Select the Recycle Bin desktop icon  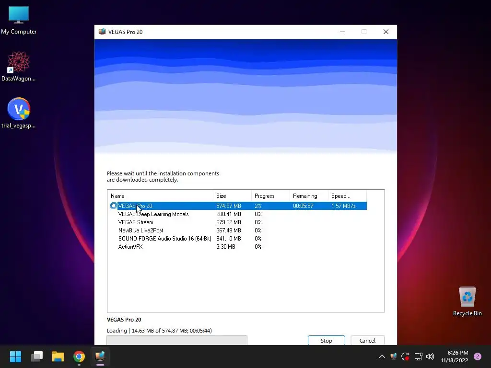tap(467, 301)
